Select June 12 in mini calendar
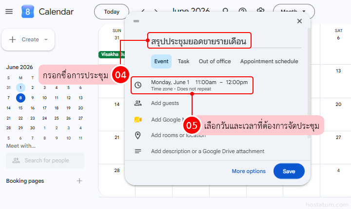Image resolution: width=351 pixels, height=209 pixels. [69, 98]
